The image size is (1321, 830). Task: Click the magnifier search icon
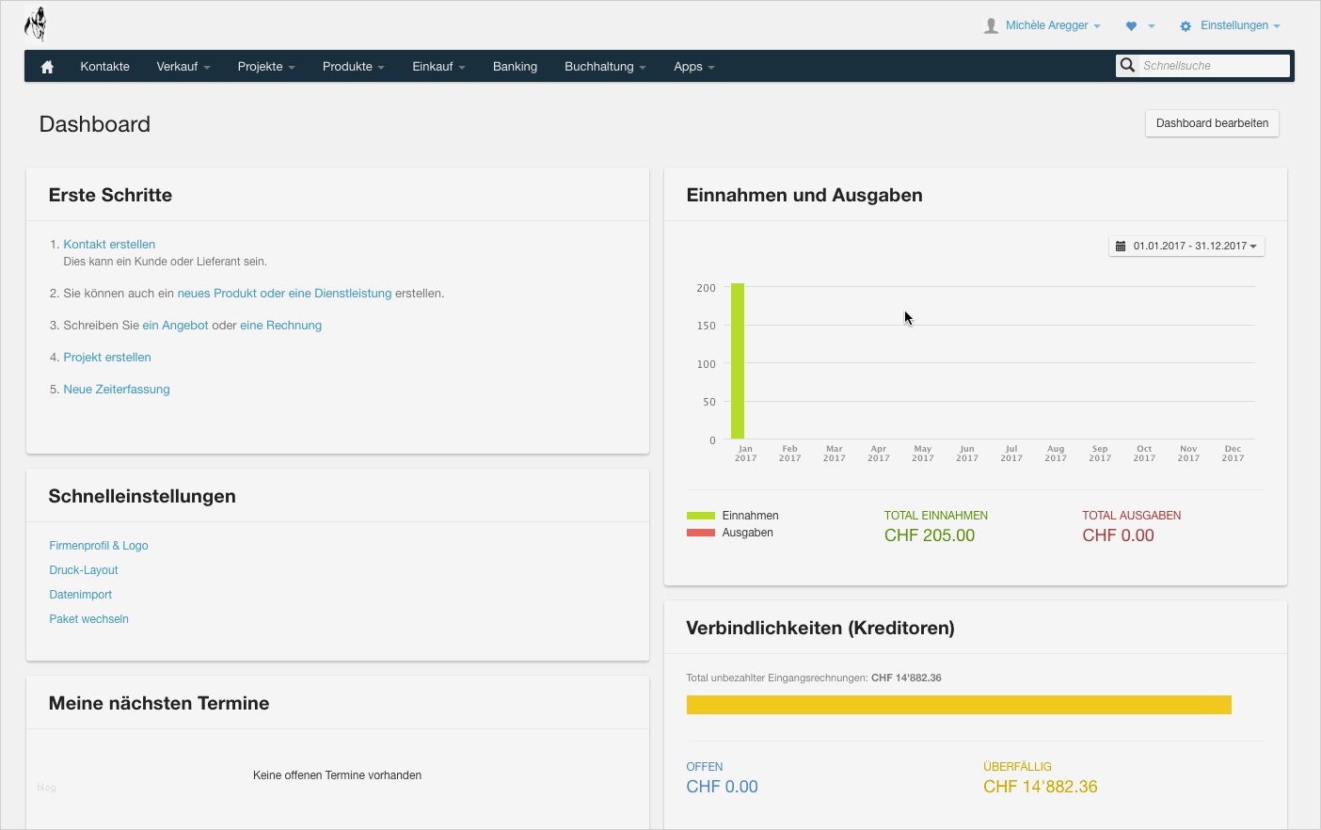(x=1127, y=65)
